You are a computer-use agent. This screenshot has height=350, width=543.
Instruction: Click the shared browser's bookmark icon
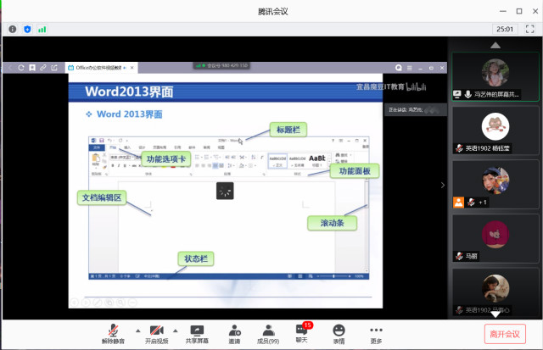(x=32, y=68)
